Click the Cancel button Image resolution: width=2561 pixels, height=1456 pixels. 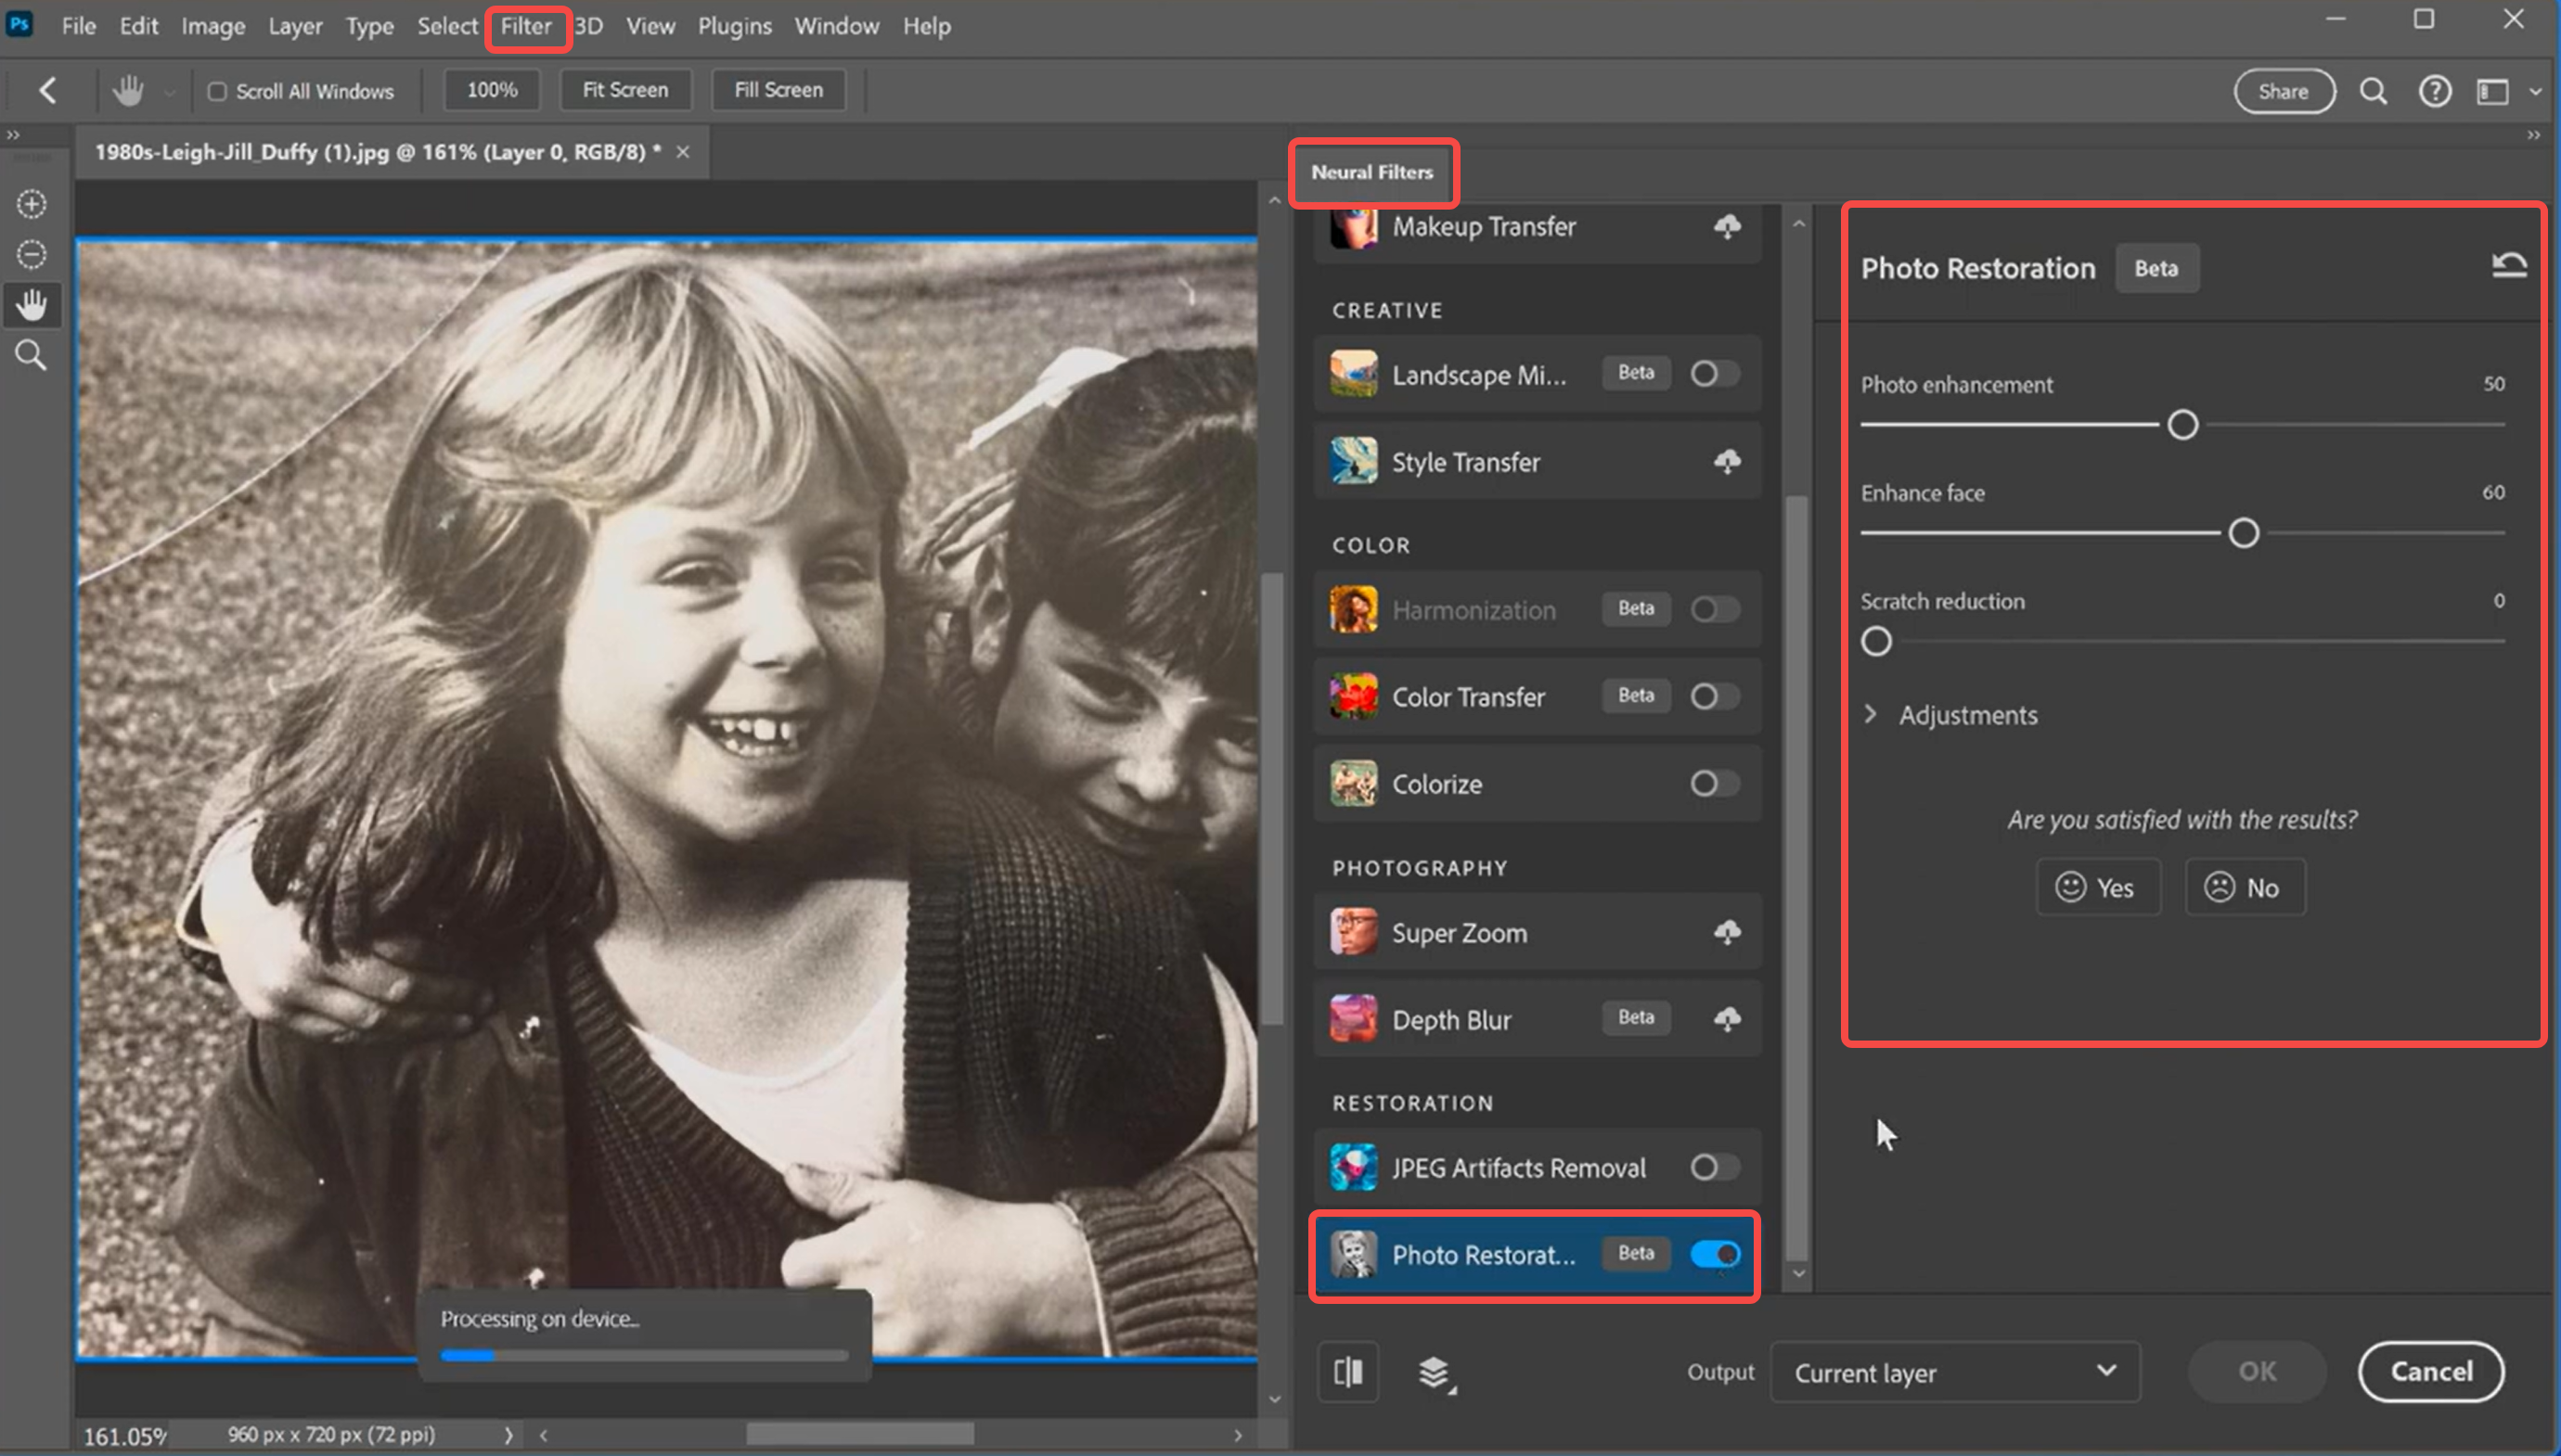(2430, 1371)
